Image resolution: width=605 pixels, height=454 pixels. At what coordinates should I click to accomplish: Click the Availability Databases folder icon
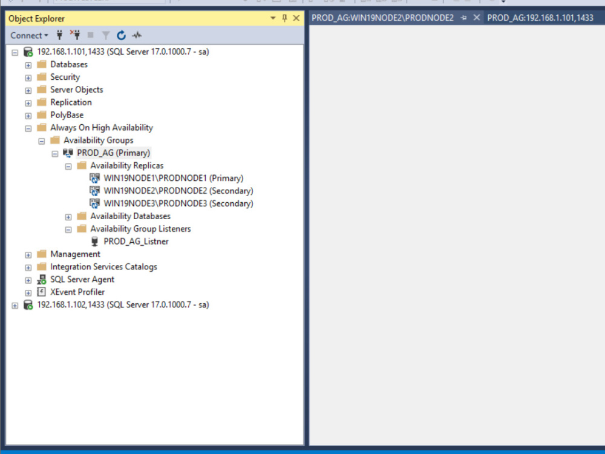click(82, 216)
